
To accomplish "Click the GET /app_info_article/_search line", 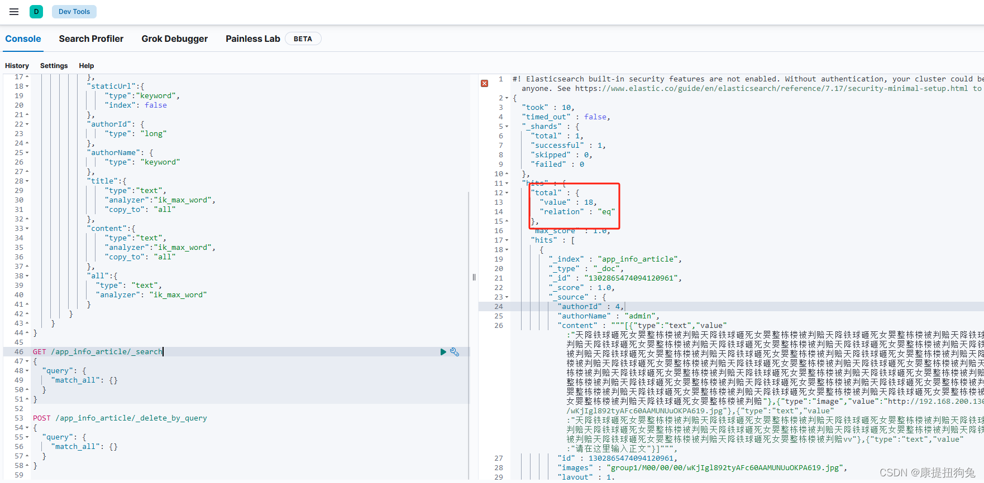I will [x=98, y=352].
